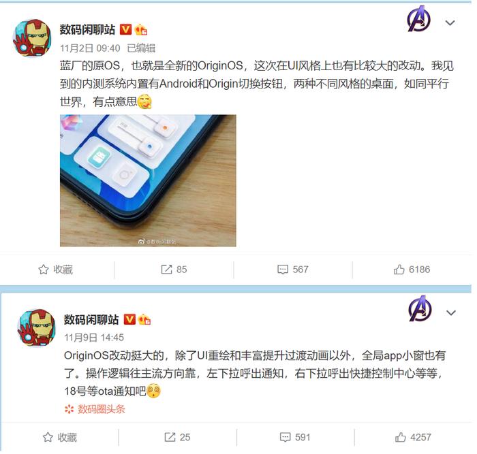Click the Avengers logo on first post
This screenshot has width=477, height=454.
point(419,19)
